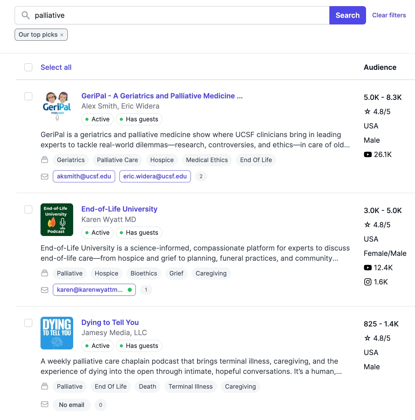Select the Bioethics tag
The width and height of the screenshot is (415, 420).
(144, 273)
